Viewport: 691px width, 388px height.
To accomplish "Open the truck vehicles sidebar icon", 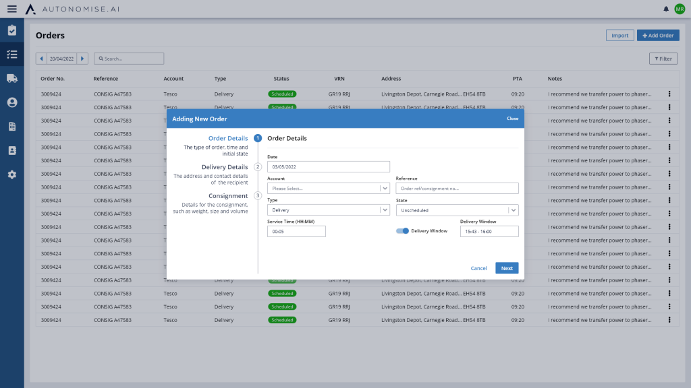I will [11, 78].
